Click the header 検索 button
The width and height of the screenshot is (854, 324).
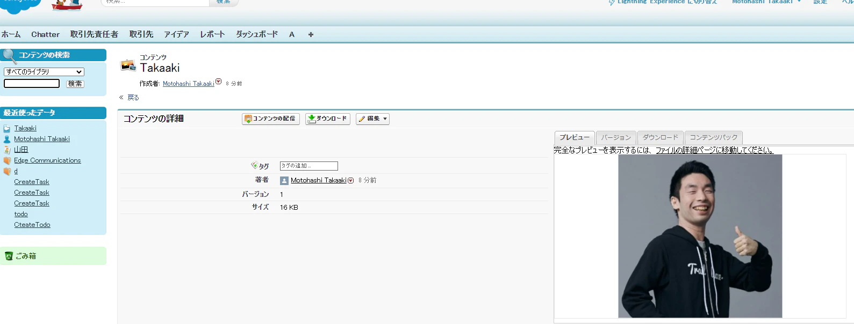(x=223, y=2)
